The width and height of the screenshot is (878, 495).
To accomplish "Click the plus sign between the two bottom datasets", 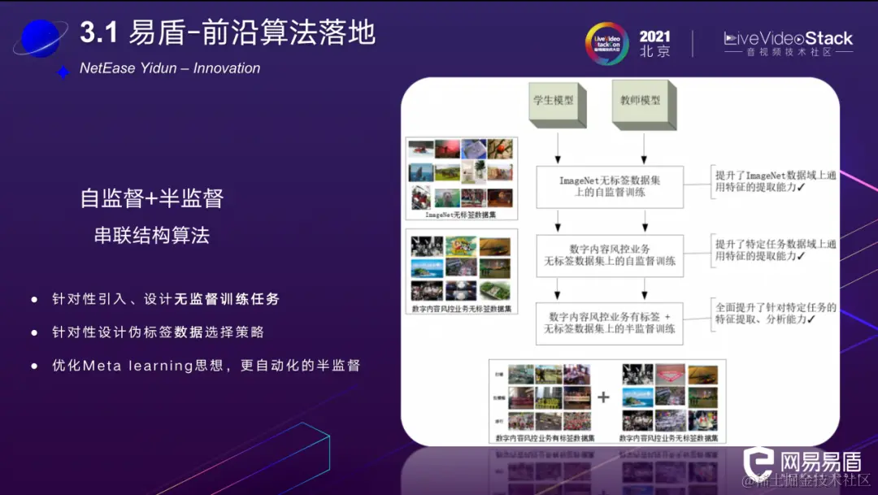I will point(603,398).
